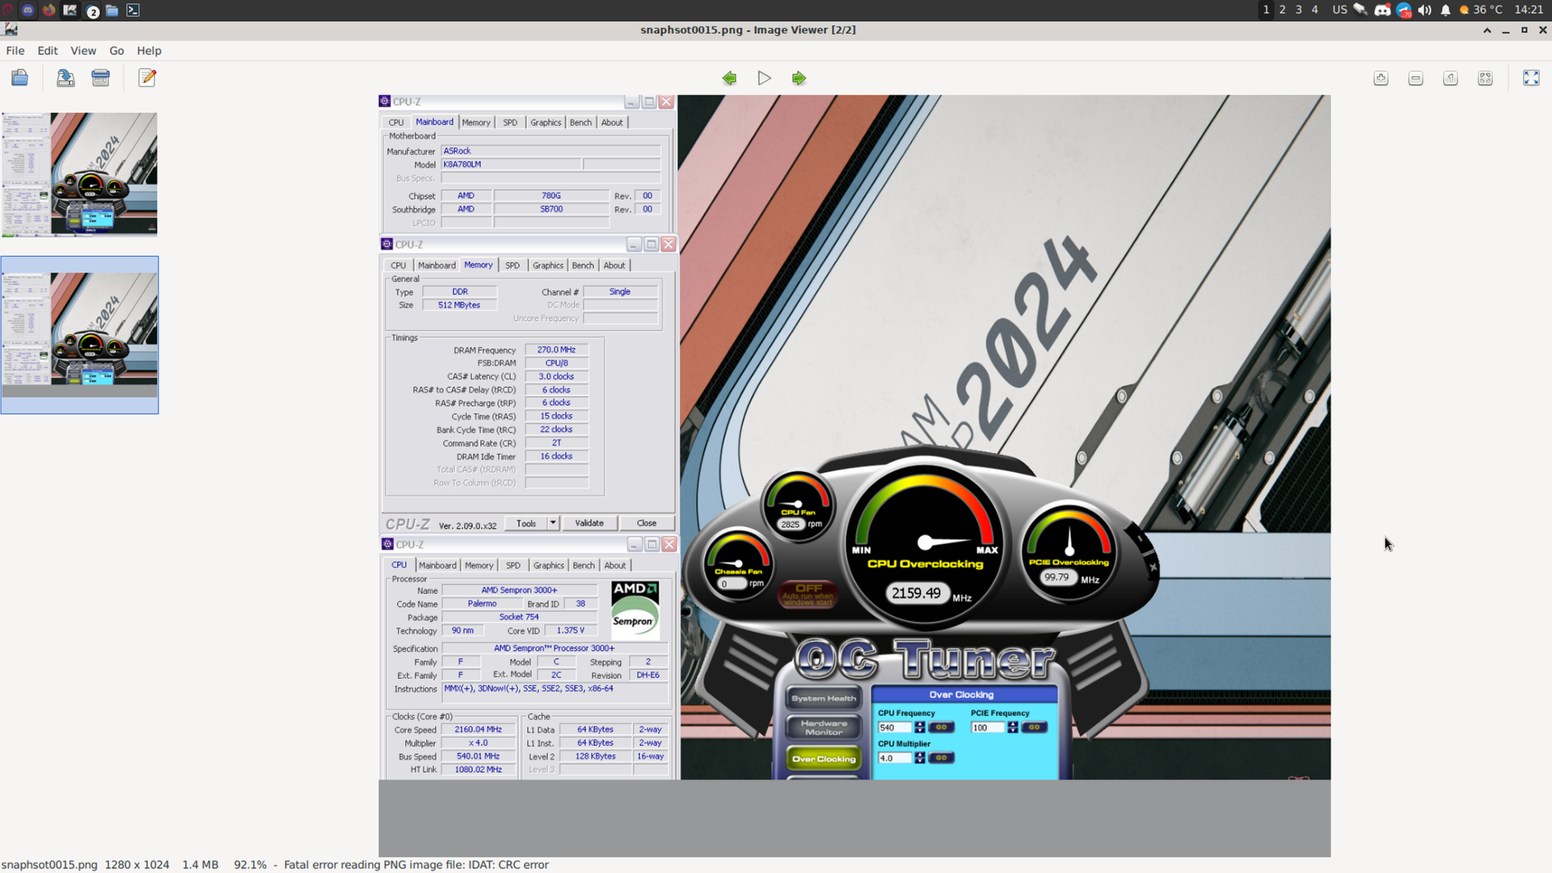
Task: Maximize the Image Viewer window
Action: [x=1524, y=30]
